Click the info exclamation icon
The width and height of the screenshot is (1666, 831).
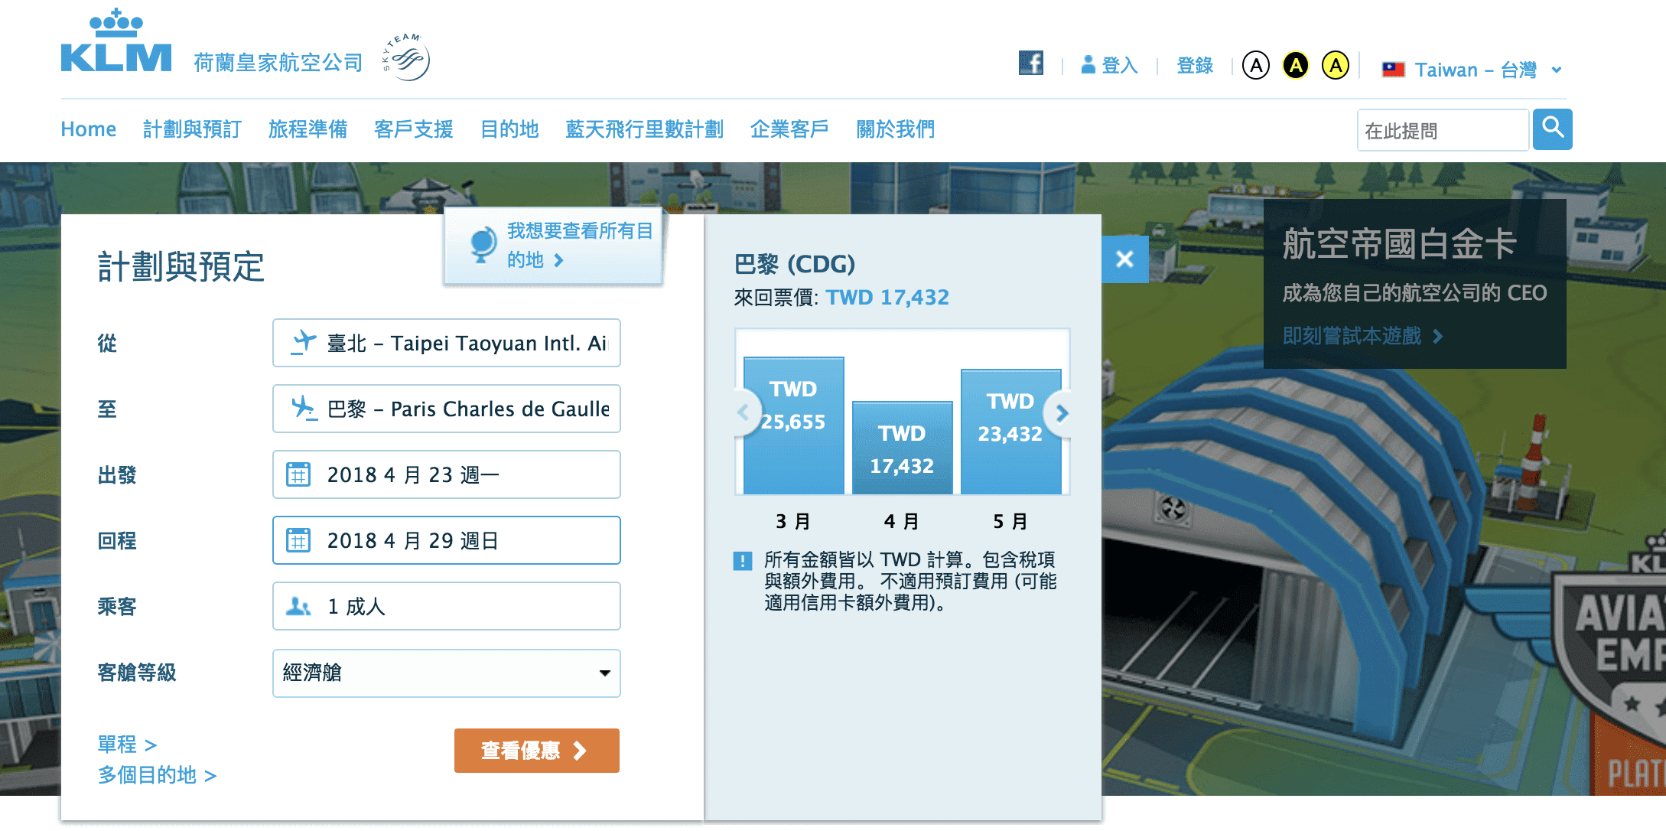coord(743,561)
